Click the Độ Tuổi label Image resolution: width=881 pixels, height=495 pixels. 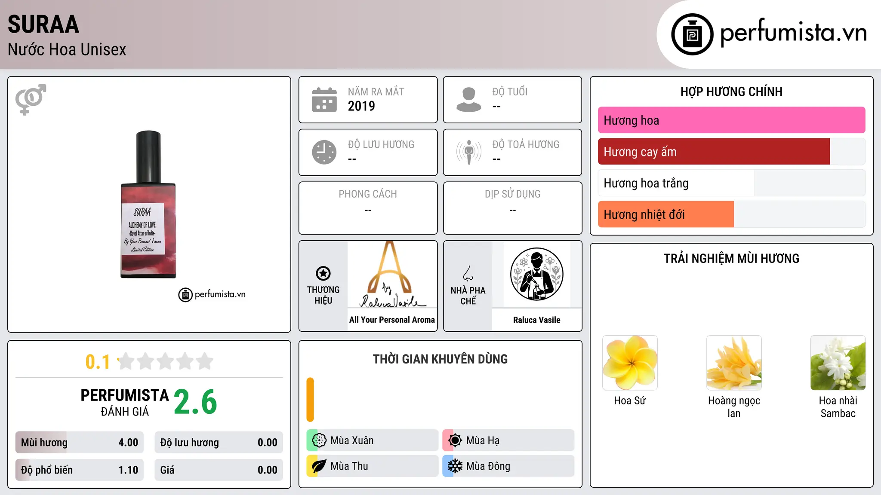pyautogui.click(x=510, y=92)
